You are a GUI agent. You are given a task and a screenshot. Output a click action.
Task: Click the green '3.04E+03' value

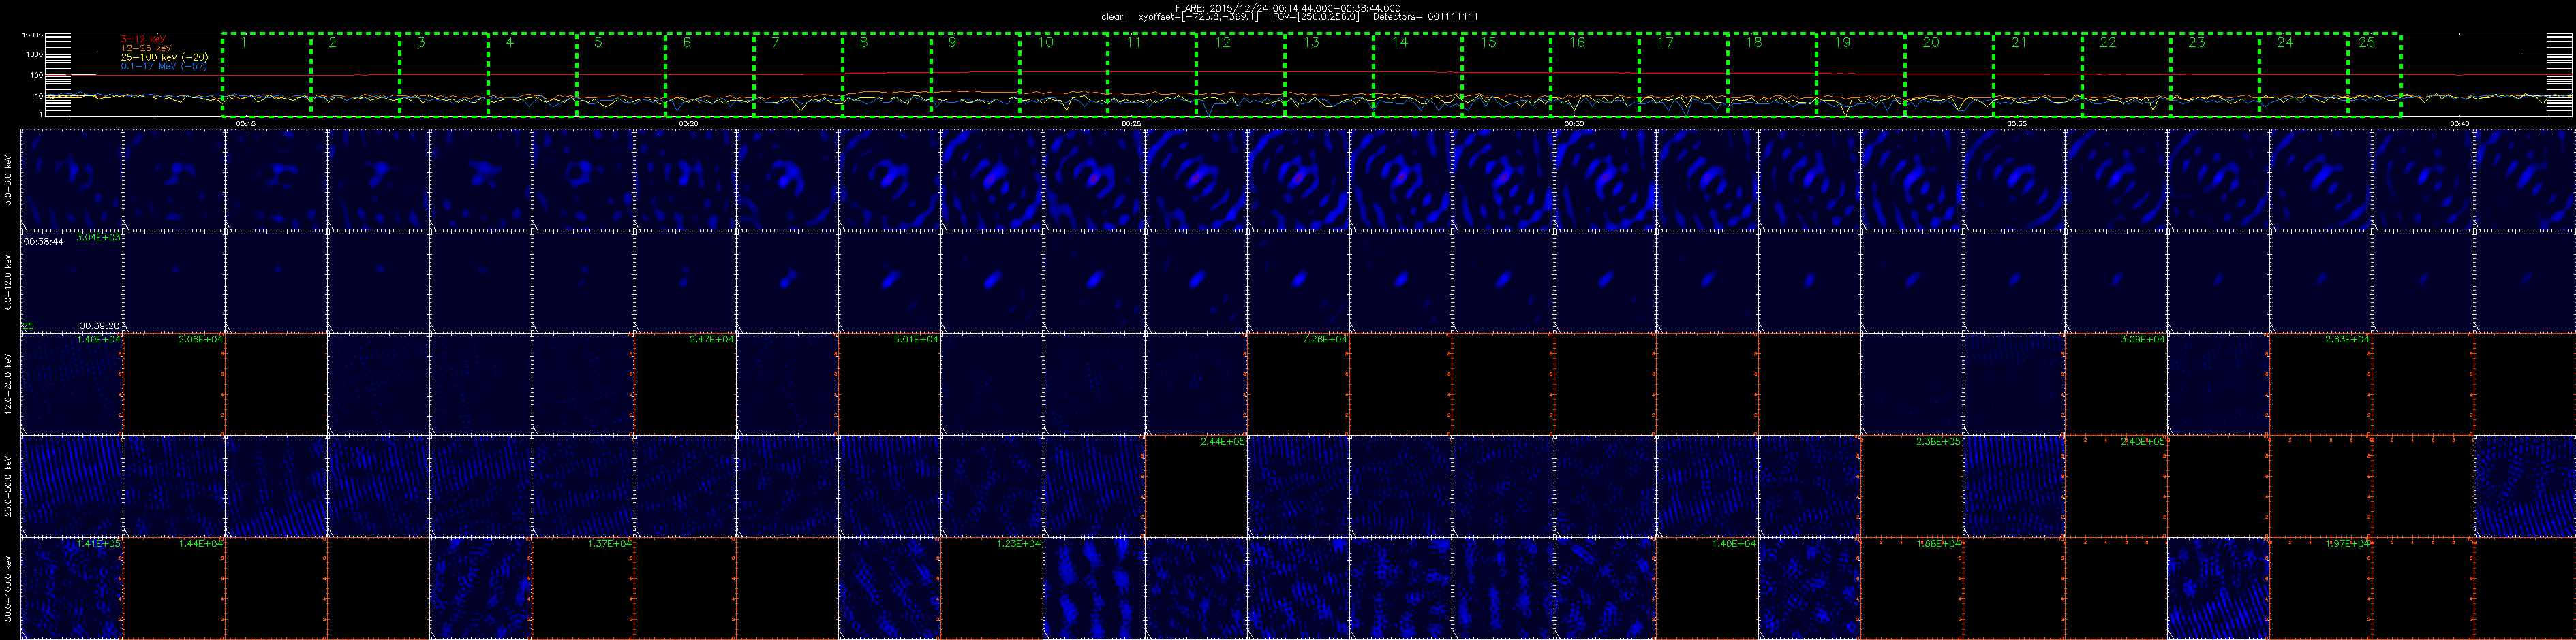coord(99,238)
